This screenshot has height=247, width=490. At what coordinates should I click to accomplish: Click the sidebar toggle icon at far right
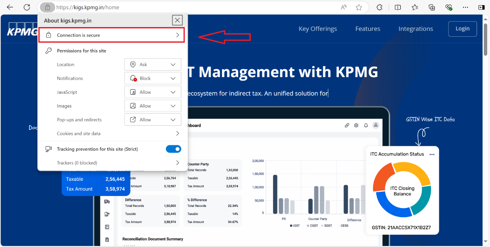[x=481, y=7]
